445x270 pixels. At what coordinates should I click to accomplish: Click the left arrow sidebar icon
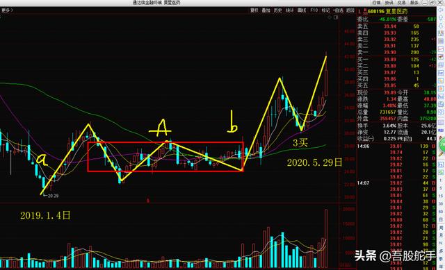pyautogui.click(x=441, y=10)
